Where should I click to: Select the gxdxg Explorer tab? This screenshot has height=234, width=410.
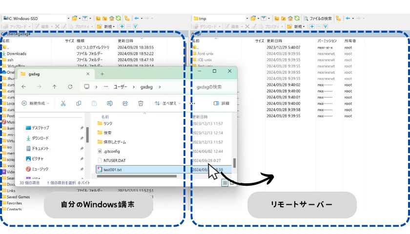pos(53,74)
